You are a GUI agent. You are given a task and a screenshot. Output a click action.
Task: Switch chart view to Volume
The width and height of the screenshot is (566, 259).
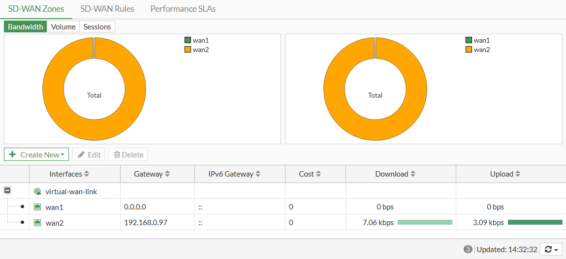[63, 27]
